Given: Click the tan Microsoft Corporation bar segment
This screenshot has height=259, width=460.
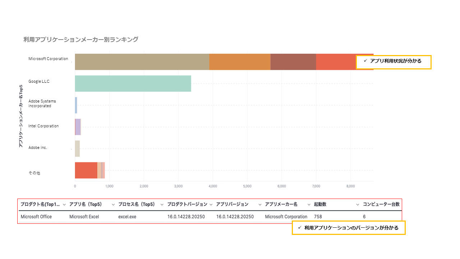Looking at the screenshot, I should pyautogui.click(x=142, y=62).
